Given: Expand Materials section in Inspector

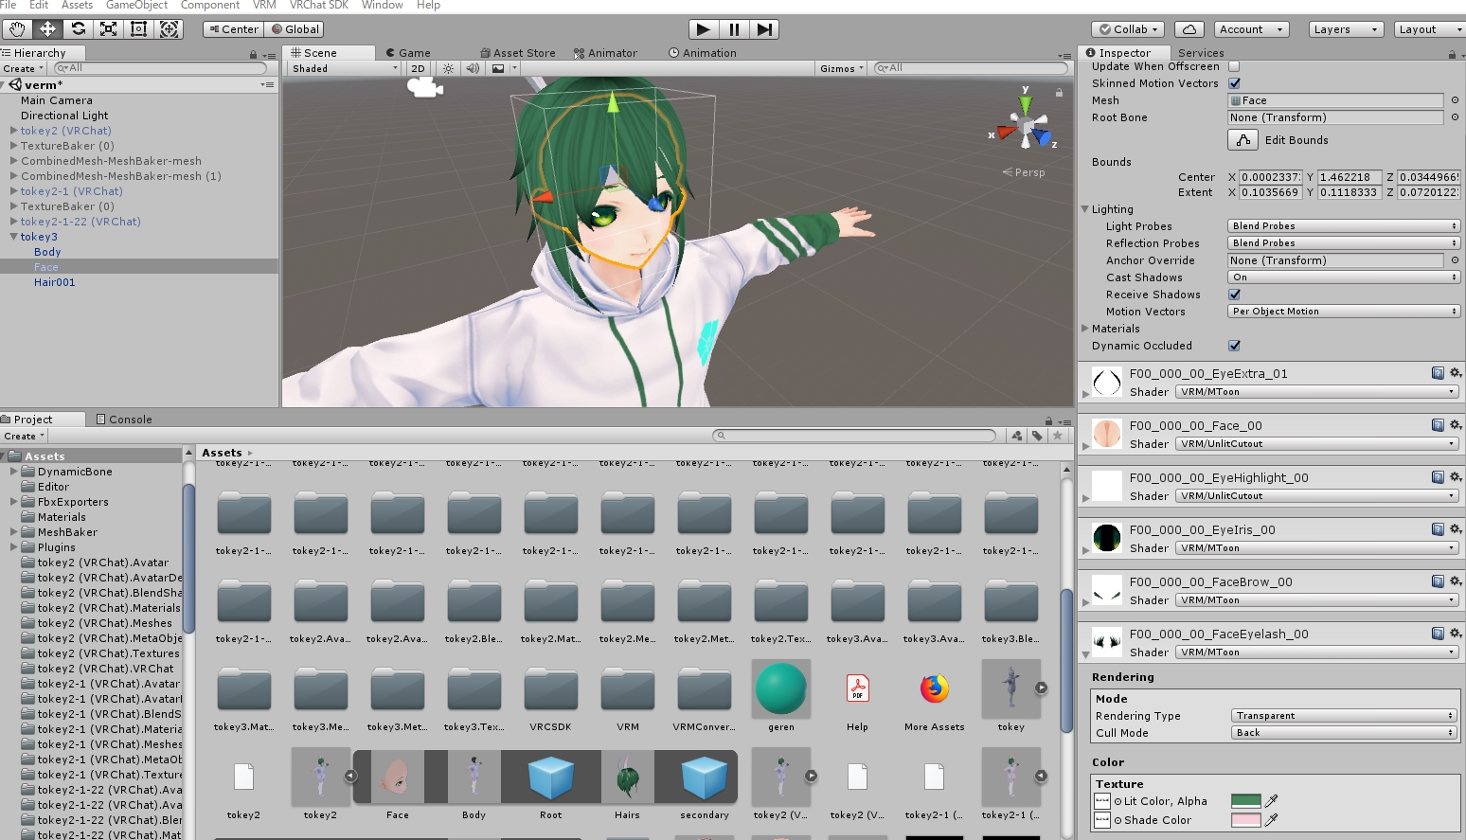Looking at the screenshot, I should (1086, 329).
